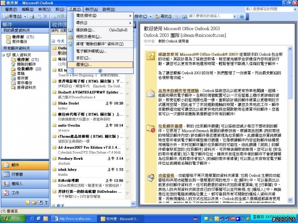Choose Address Book menu entry
The height and width of the screenshot is (223, 298).
100,30
